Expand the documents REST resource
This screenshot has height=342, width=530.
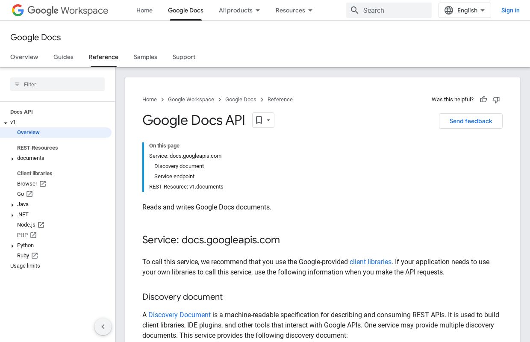point(12,159)
